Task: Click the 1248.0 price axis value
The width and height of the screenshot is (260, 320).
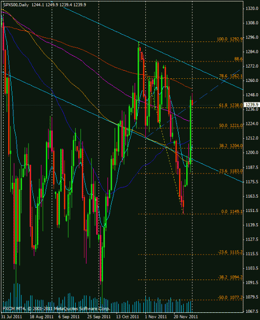Action: pos(252,95)
